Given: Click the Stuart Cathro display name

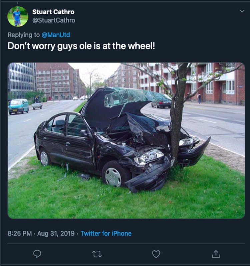Looking at the screenshot, I should tap(53, 12).
